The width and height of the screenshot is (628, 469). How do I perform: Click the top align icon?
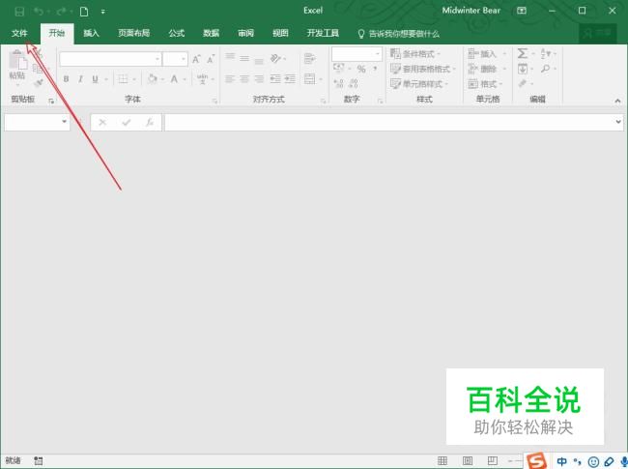tap(230, 56)
